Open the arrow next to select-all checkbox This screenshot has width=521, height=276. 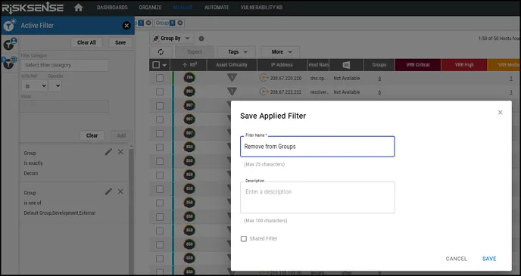coord(164,65)
